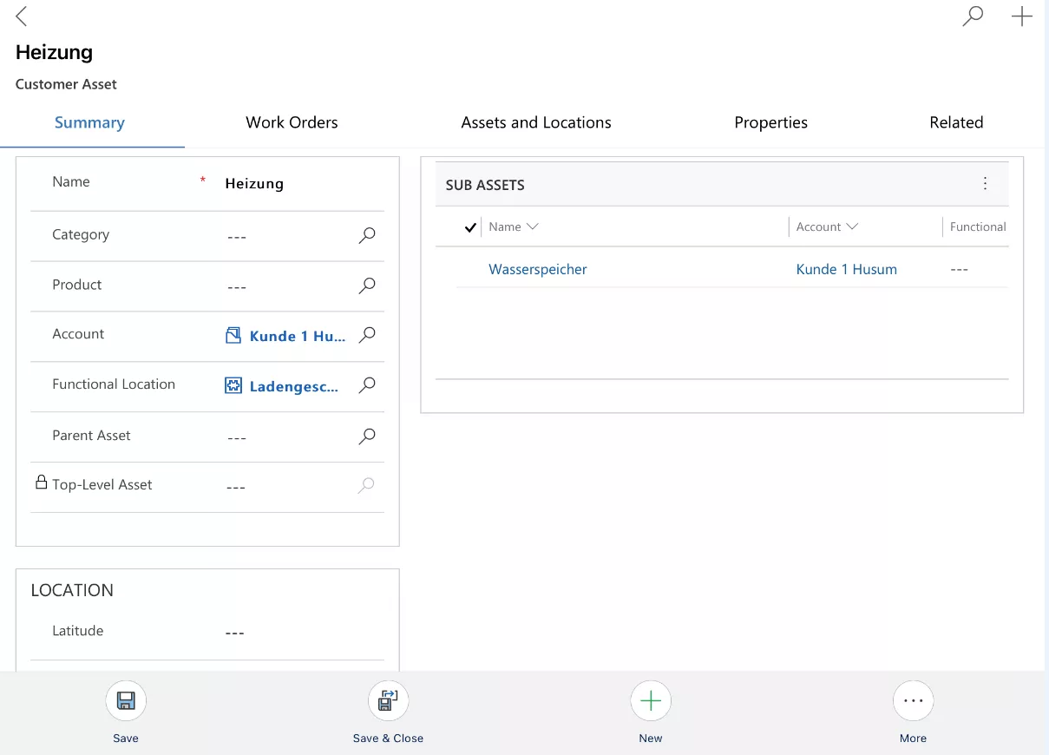1049x755 pixels.
Task: Toggle select-all checkmark in Sub Assets
Action: pyautogui.click(x=470, y=227)
